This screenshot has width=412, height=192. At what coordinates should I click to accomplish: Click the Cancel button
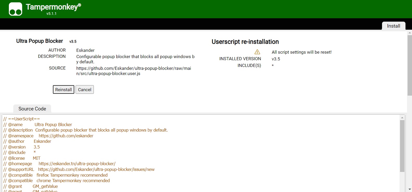[x=85, y=90]
